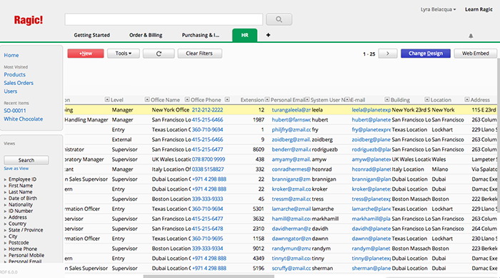Click phone 078 8700 9999

pos(209,159)
